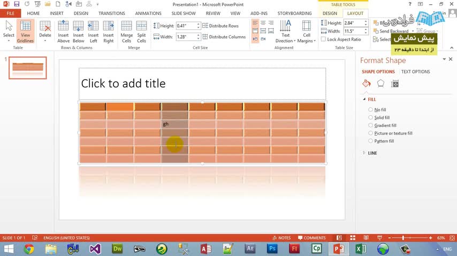The image size is (457, 256).
Task: Select the Solid fill radio option
Action: click(370, 117)
